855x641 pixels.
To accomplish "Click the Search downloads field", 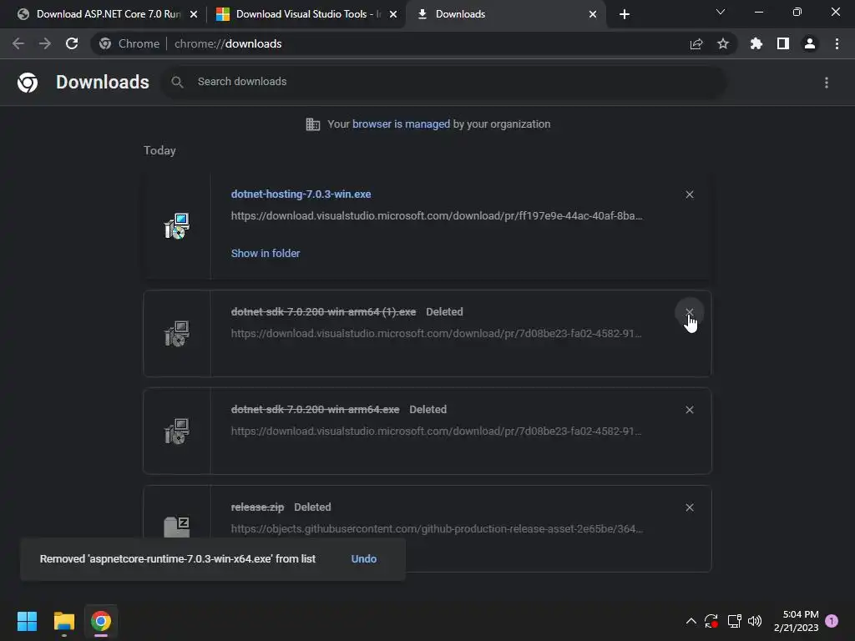I will (x=444, y=82).
